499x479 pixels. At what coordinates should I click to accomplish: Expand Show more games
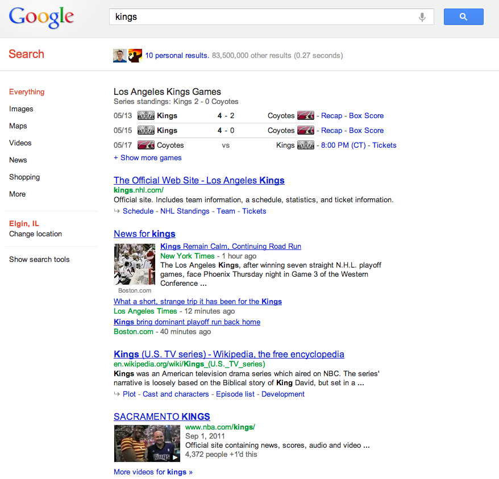pyautogui.click(x=147, y=158)
